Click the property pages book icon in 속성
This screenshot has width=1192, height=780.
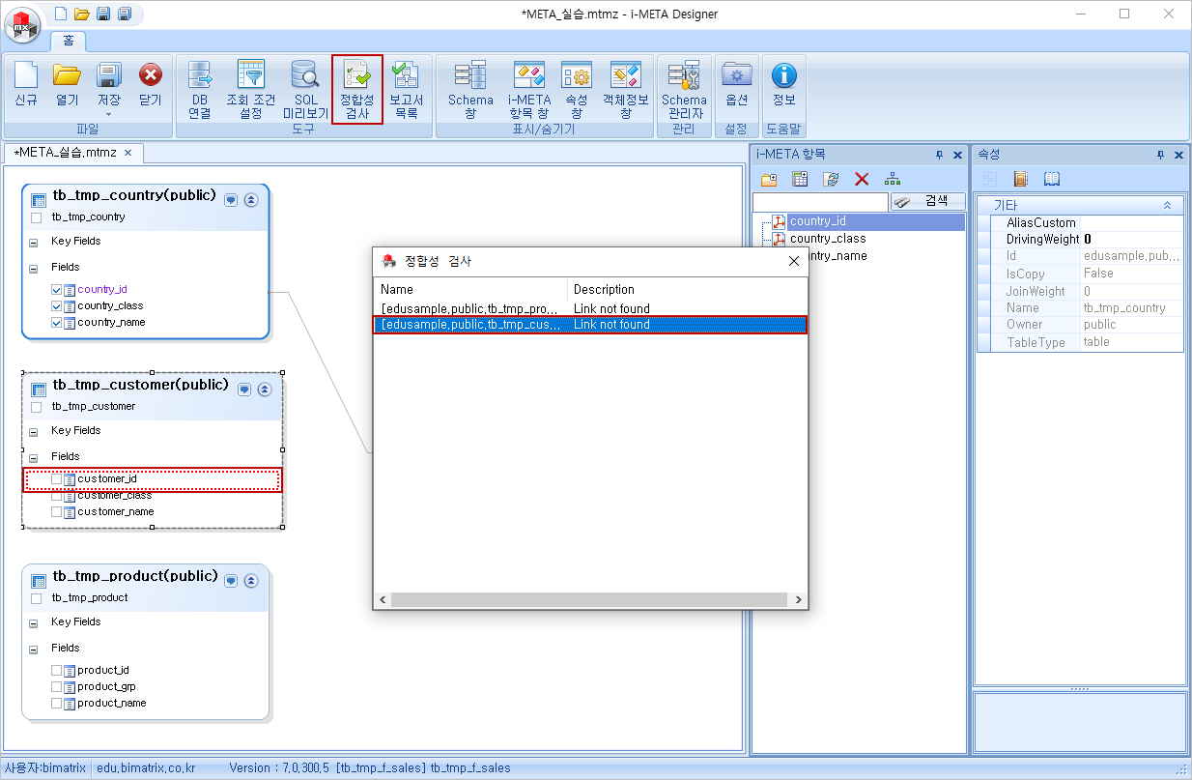1052,179
